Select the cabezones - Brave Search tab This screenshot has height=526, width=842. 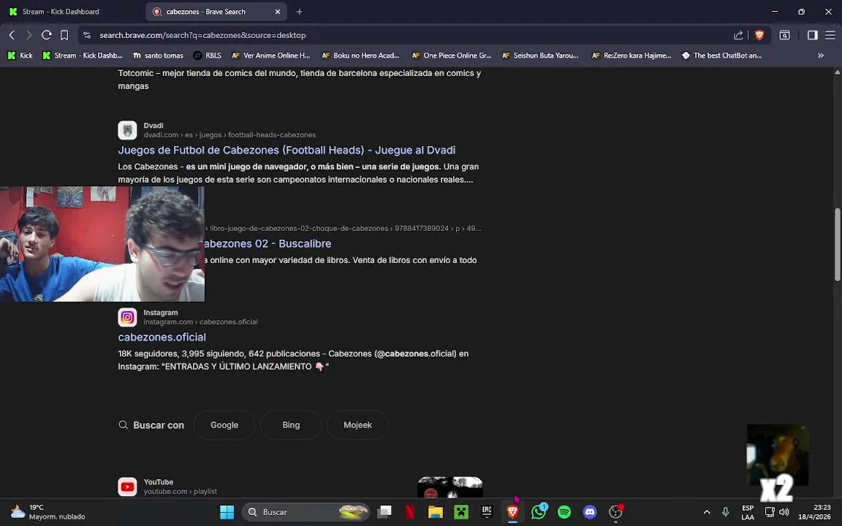click(x=216, y=11)
